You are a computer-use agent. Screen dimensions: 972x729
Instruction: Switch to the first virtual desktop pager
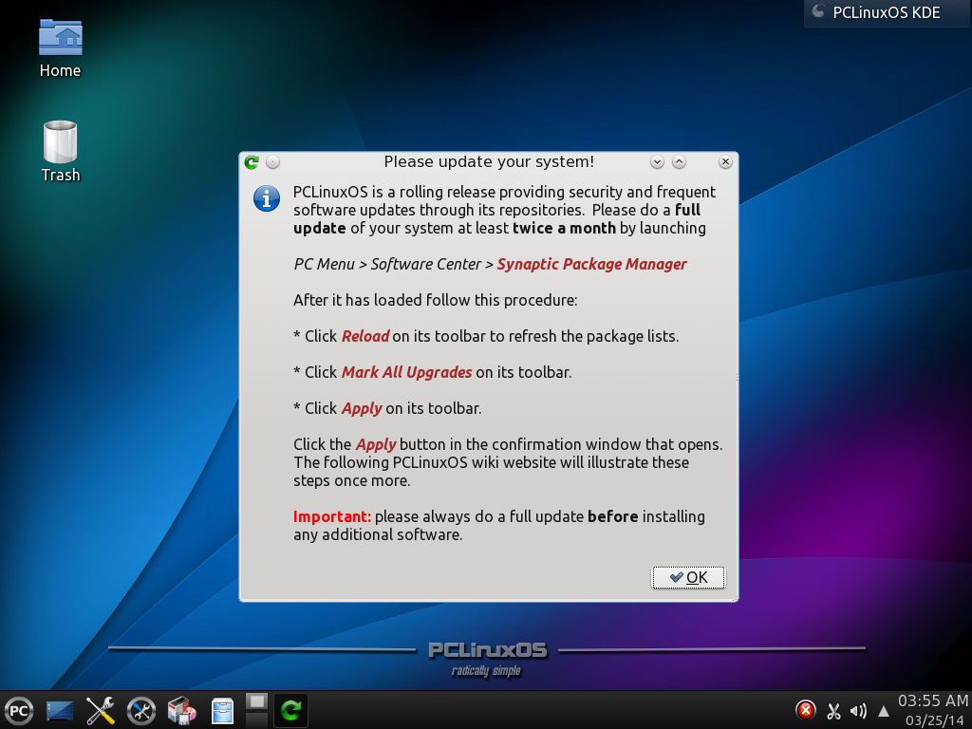pyautogui.click(x=256, y=701)
